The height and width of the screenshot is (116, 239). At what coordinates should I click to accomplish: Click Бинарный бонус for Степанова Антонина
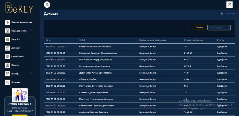pos(148,66)
